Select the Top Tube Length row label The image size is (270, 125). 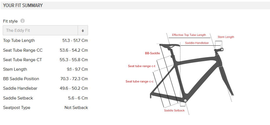tap(19, 40)
